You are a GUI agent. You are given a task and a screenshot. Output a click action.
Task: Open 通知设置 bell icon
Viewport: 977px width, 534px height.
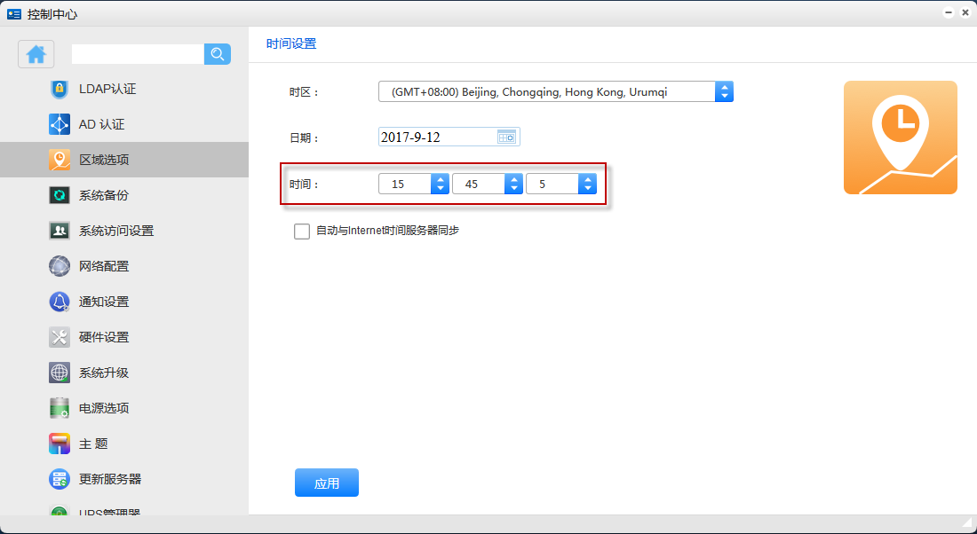[x=60, y=302]
